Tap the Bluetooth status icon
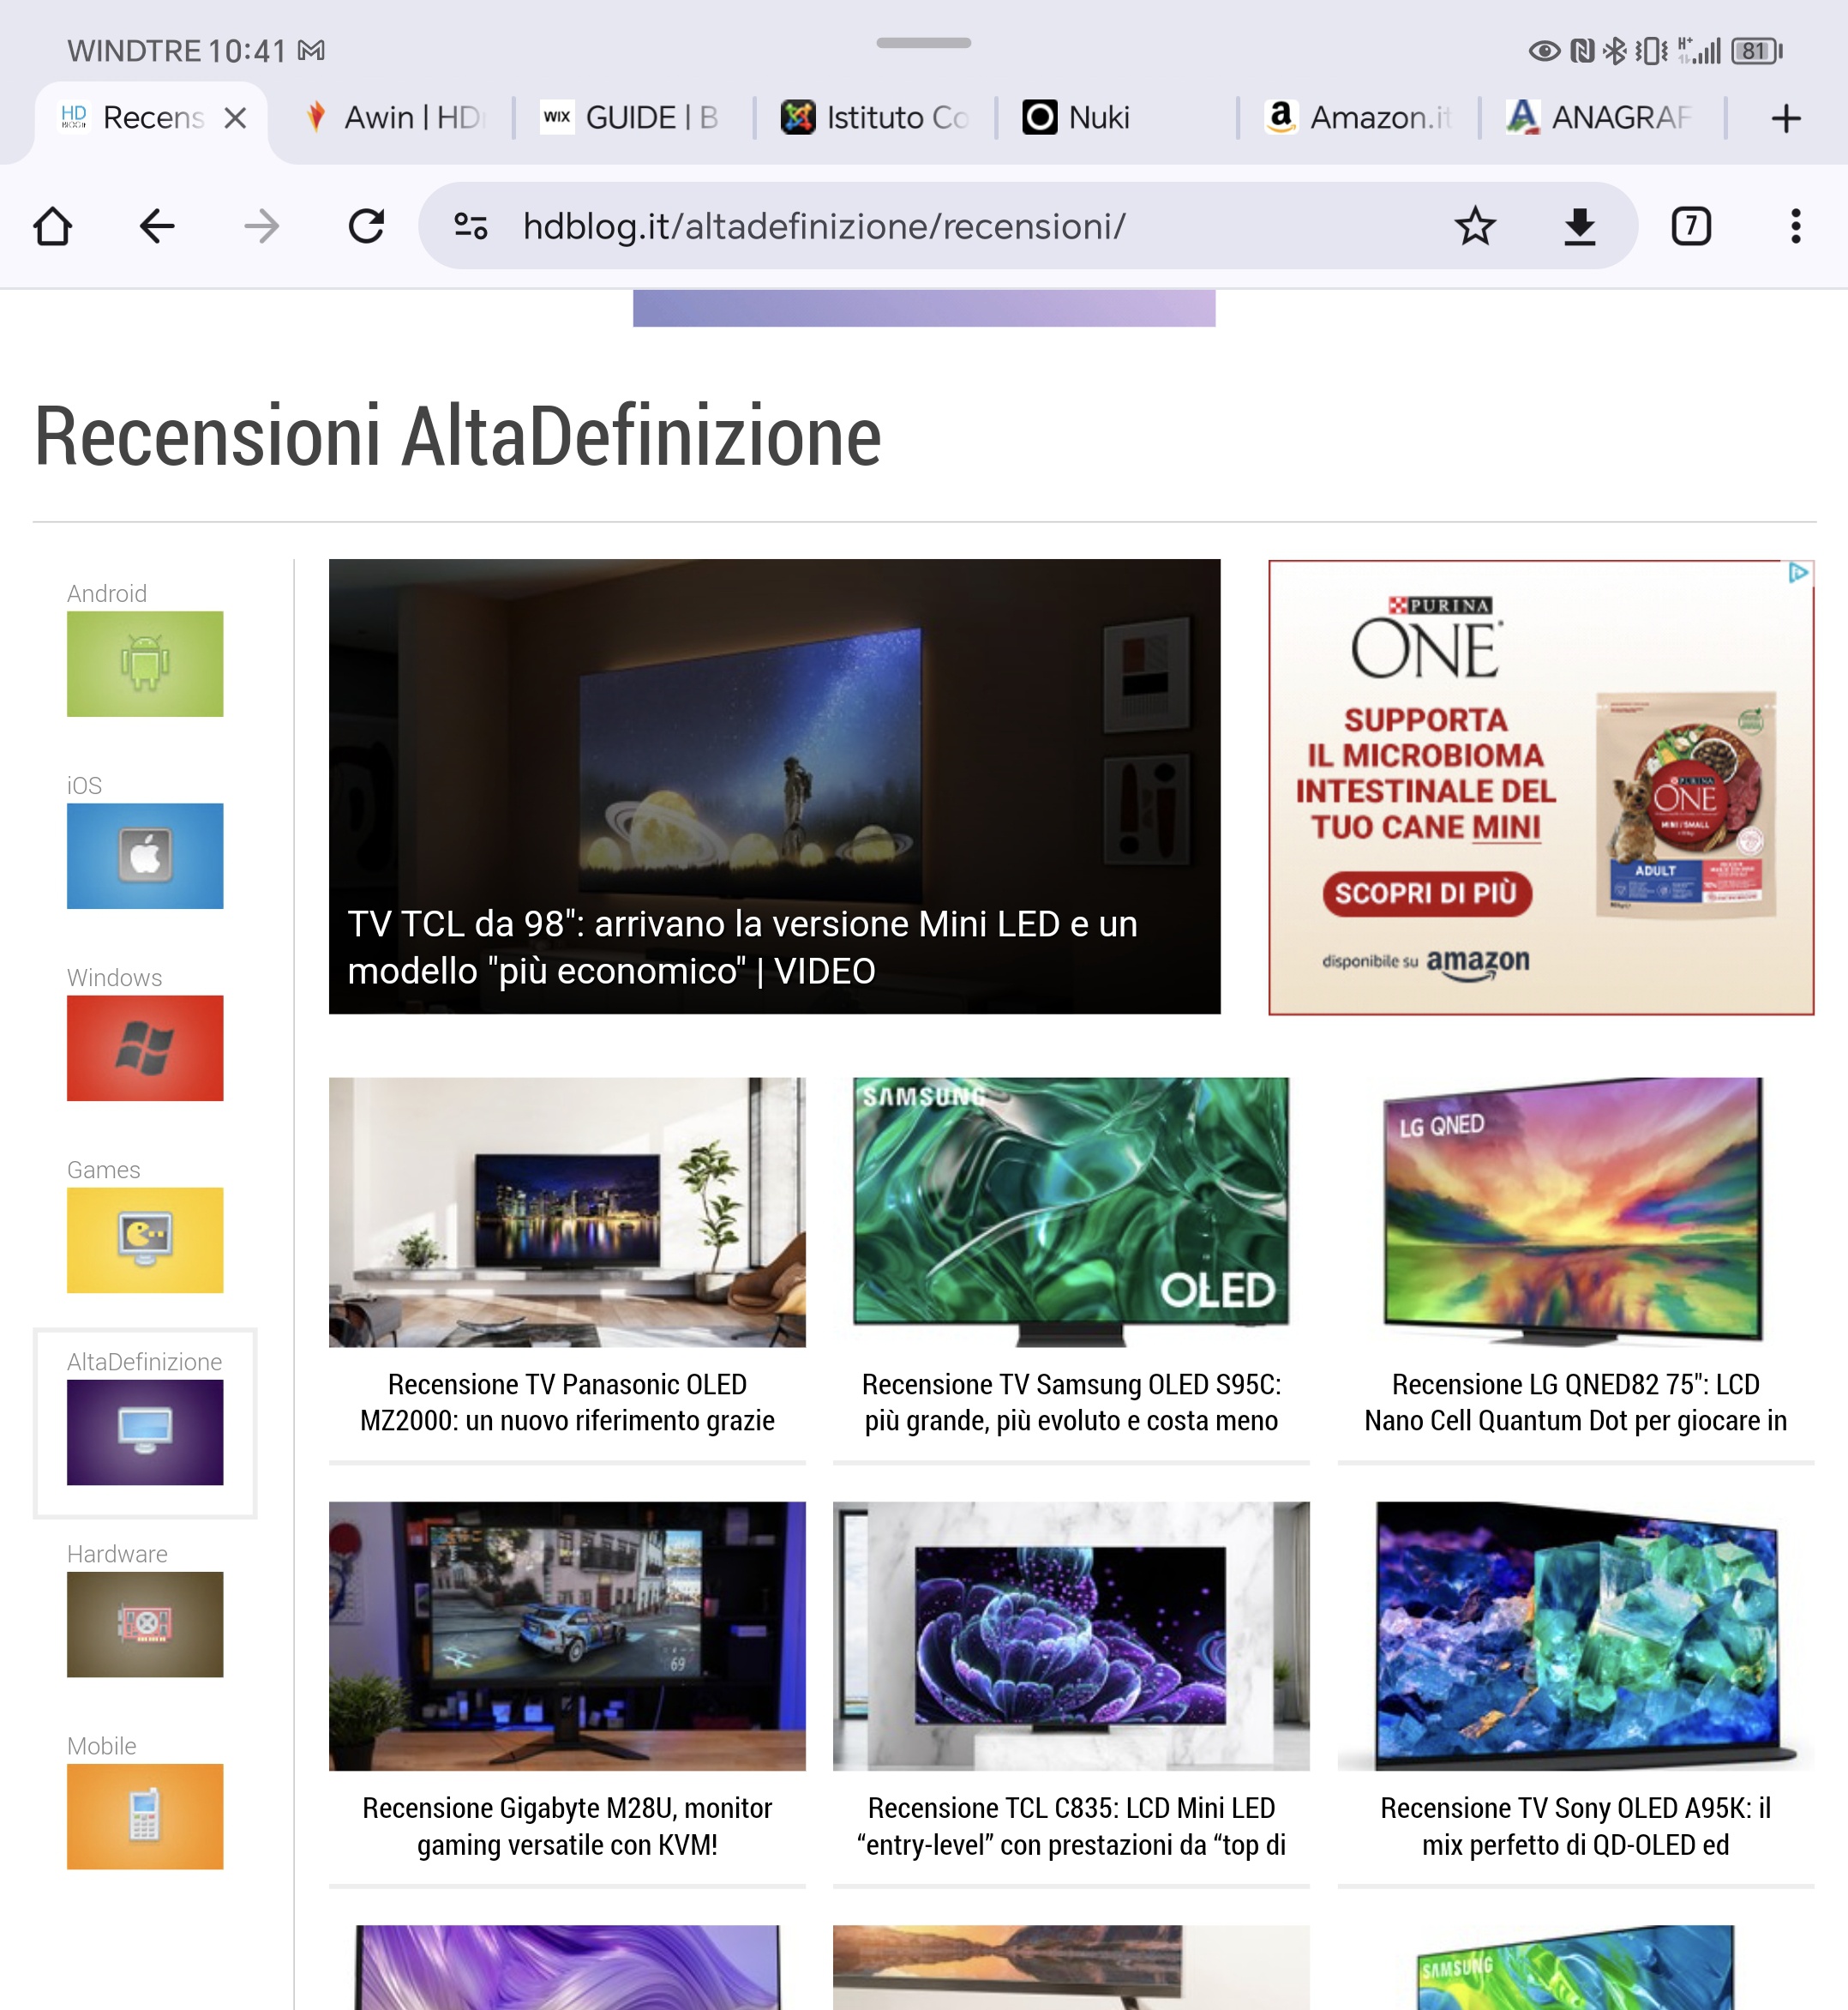Screen dimensions: 1848x2010 [1614, 51]
